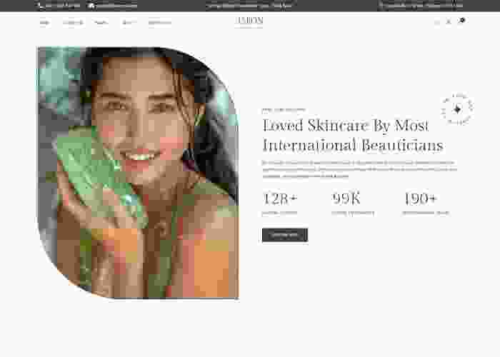Open the fifth navigation menu item

click(x=159, y=22)
